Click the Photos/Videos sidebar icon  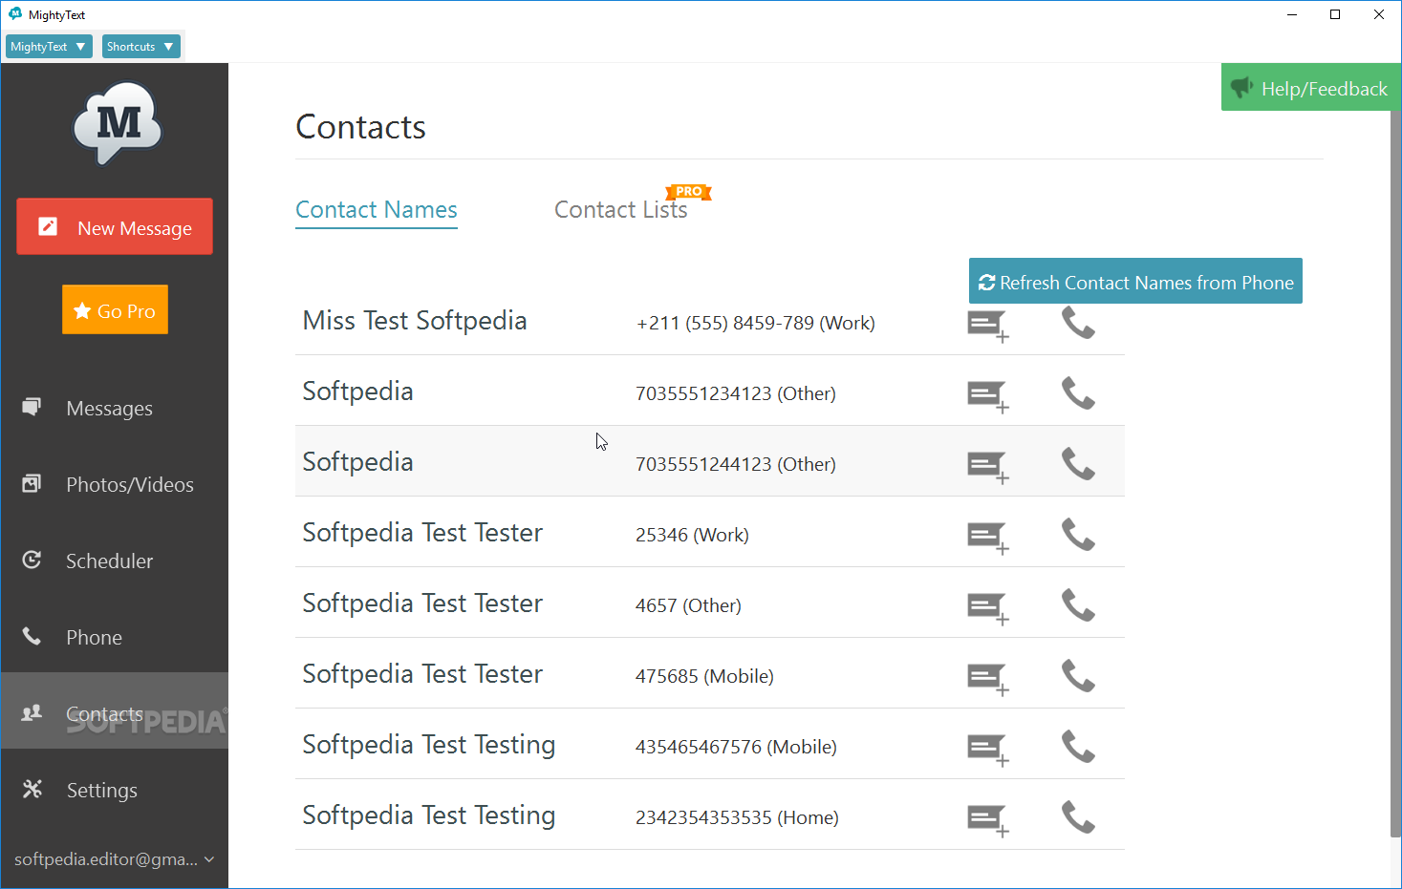pos(32,484)
